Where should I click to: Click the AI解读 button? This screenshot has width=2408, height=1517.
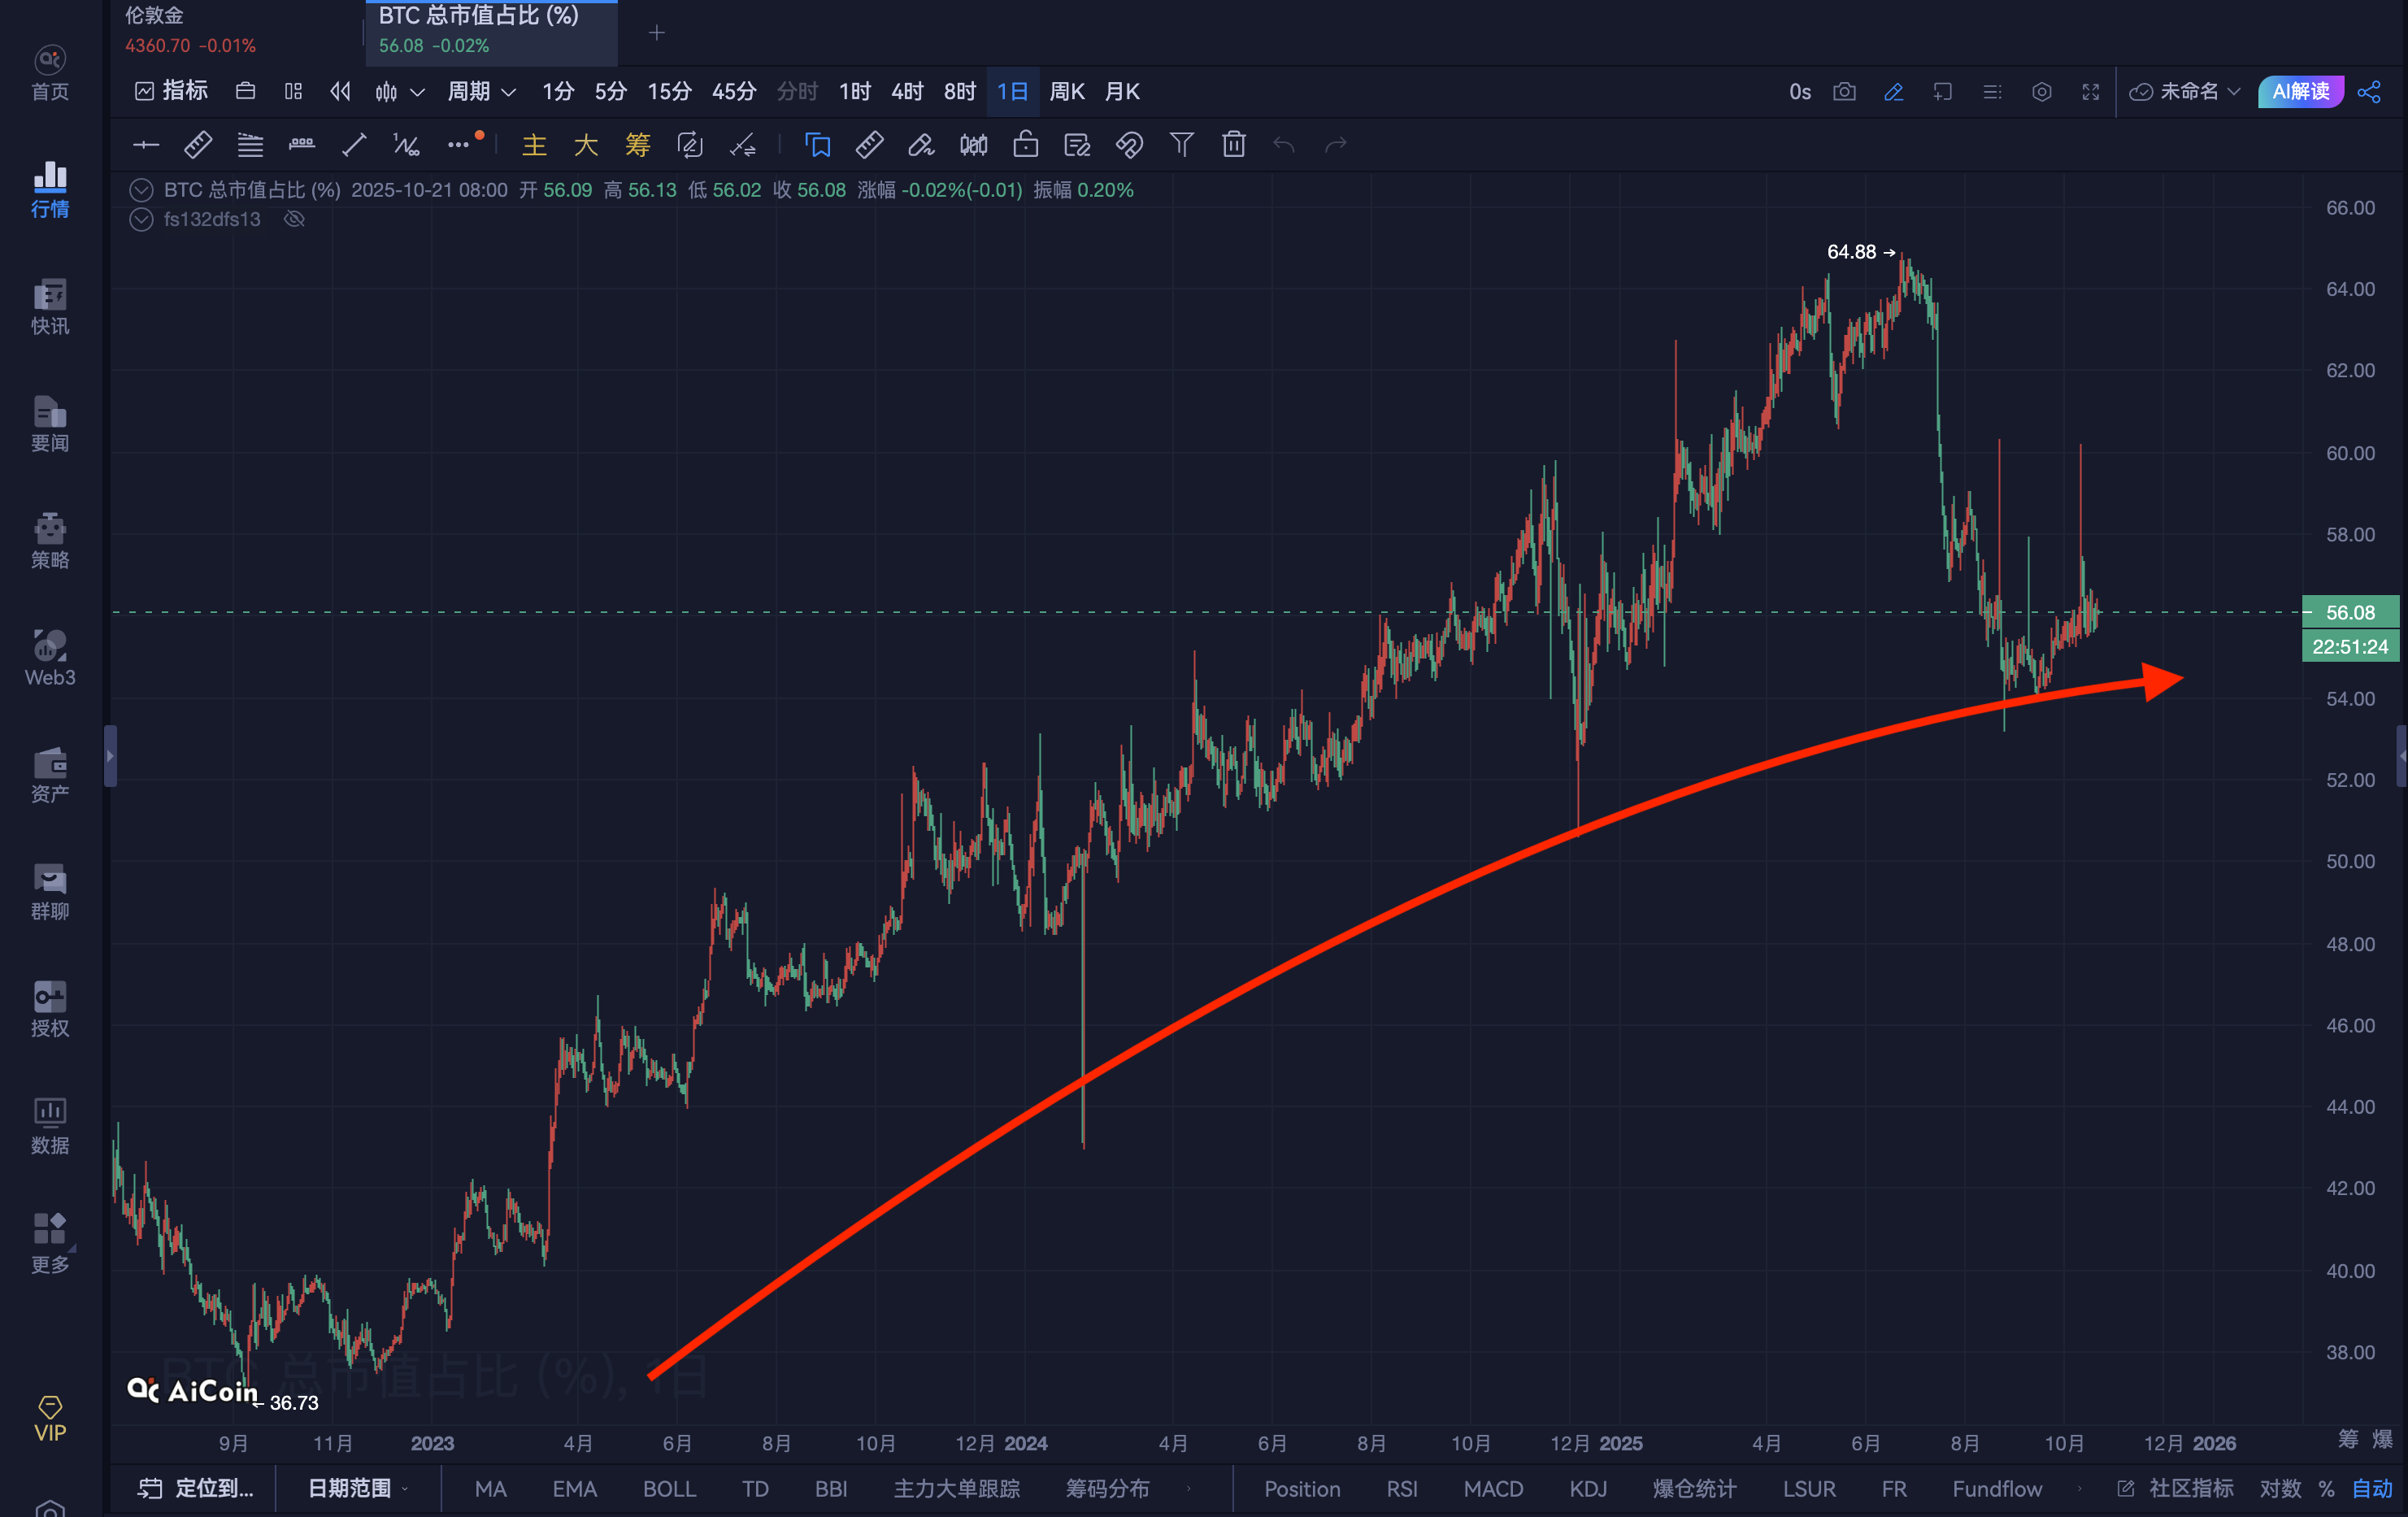pyautogui.click(x=2300, y=92)
